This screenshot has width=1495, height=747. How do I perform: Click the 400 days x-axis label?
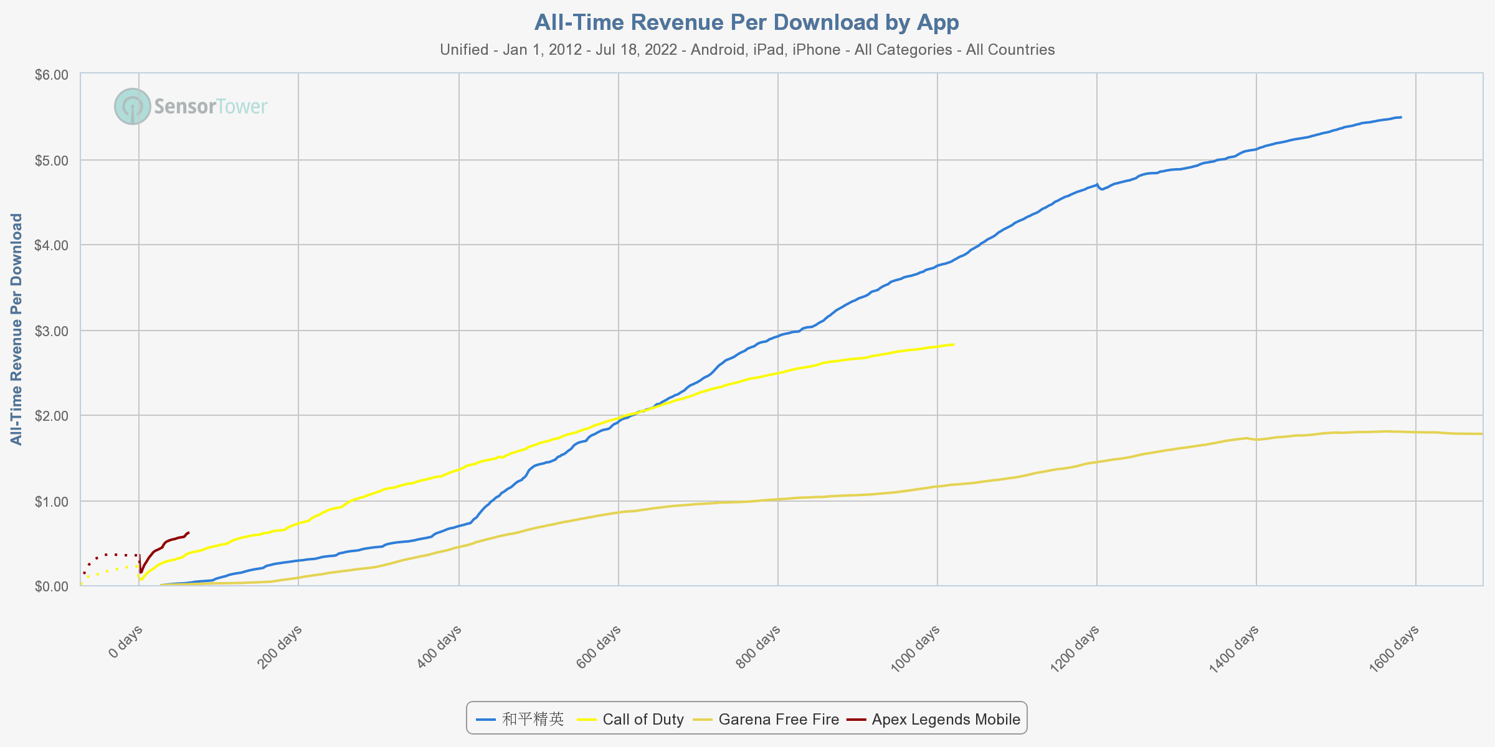coord(439,647)
